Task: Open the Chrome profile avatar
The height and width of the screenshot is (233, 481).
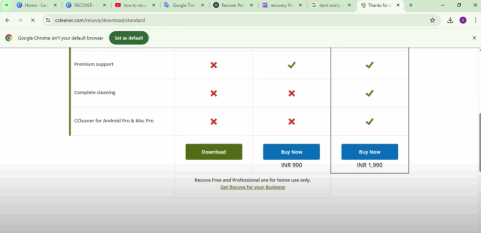Action: (x=463, y=21)
